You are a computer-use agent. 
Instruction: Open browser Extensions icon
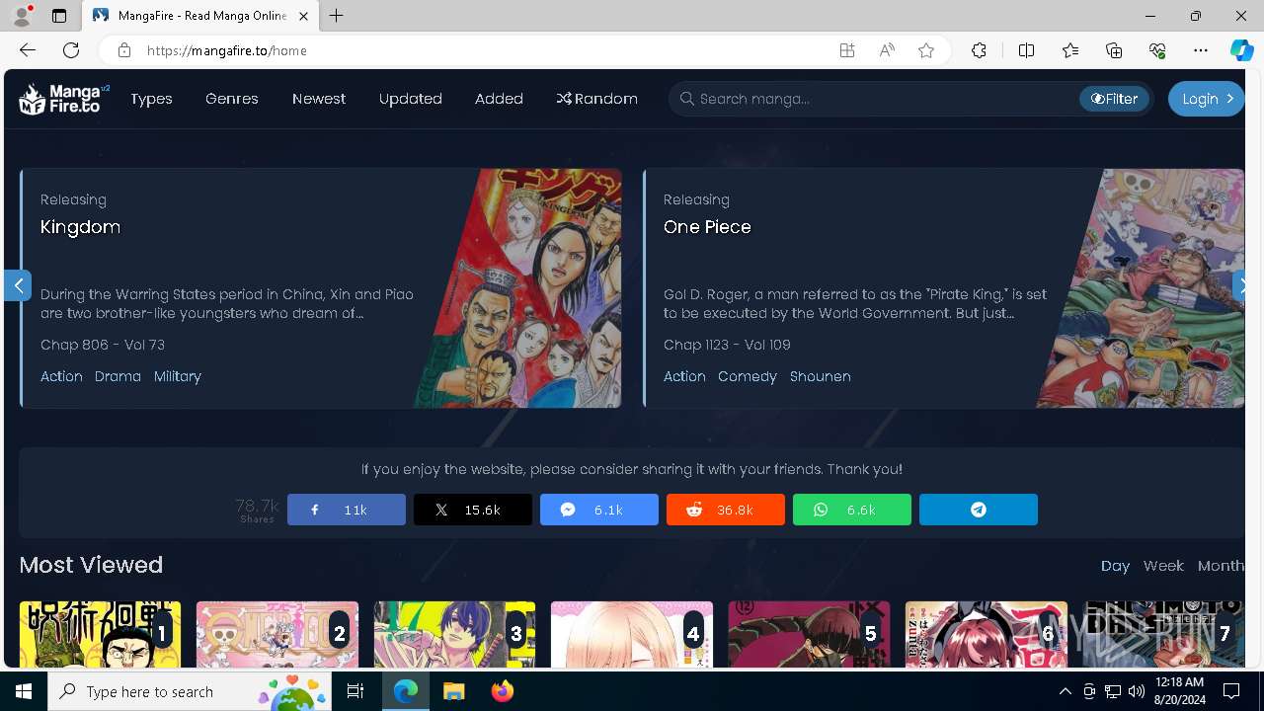click(x=979, y=50)
